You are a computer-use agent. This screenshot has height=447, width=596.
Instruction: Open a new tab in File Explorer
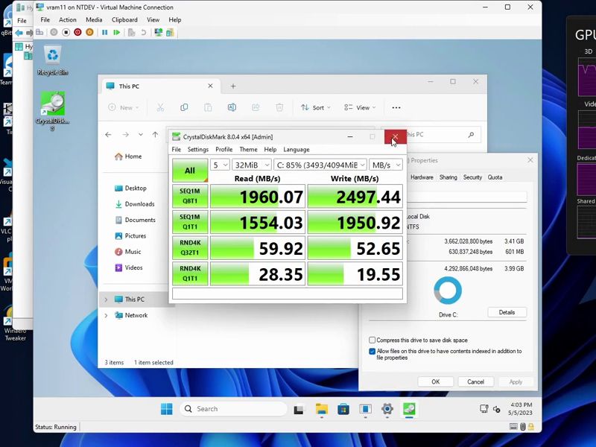point(233,86)
